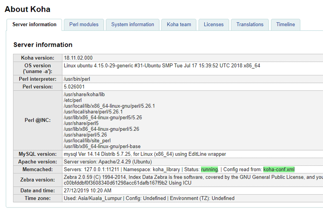323x216 pixels.
Task: Select the Servers: 127.0.0.1:11211 text
Action: pos(92,170)
